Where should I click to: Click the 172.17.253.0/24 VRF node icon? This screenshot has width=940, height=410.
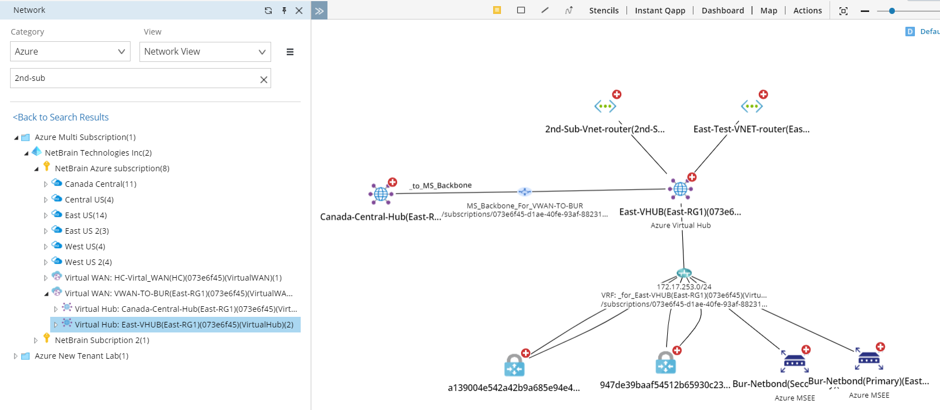(684, 273)
